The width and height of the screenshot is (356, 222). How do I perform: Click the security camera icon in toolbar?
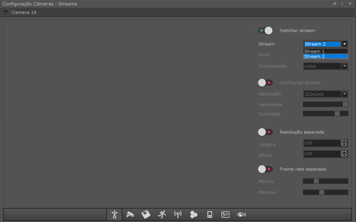click(x=130, y=214)
